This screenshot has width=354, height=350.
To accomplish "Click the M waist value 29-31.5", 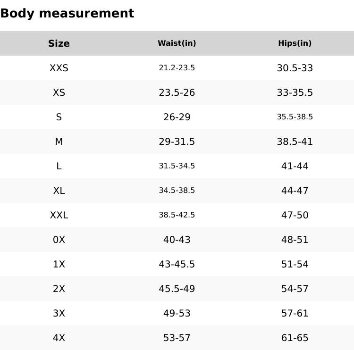I will click(x=177, y=142).
